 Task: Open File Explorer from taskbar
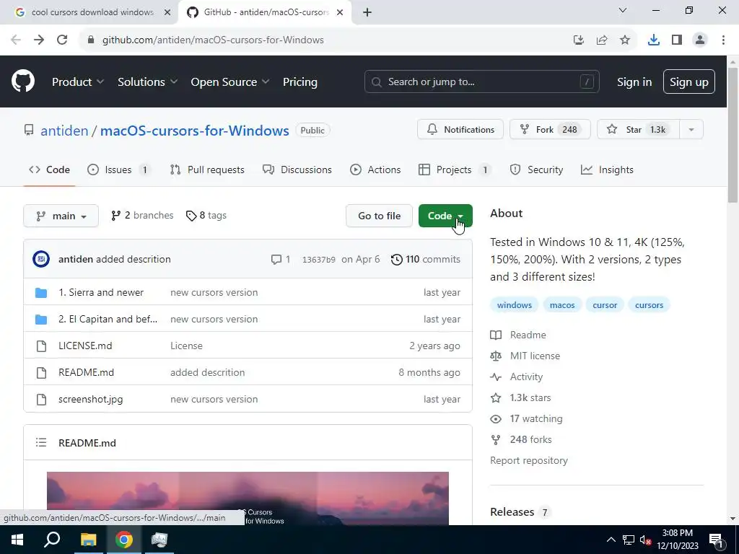point(88,540)
